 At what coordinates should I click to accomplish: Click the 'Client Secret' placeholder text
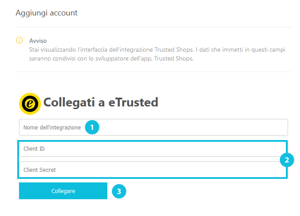point(40,170)
